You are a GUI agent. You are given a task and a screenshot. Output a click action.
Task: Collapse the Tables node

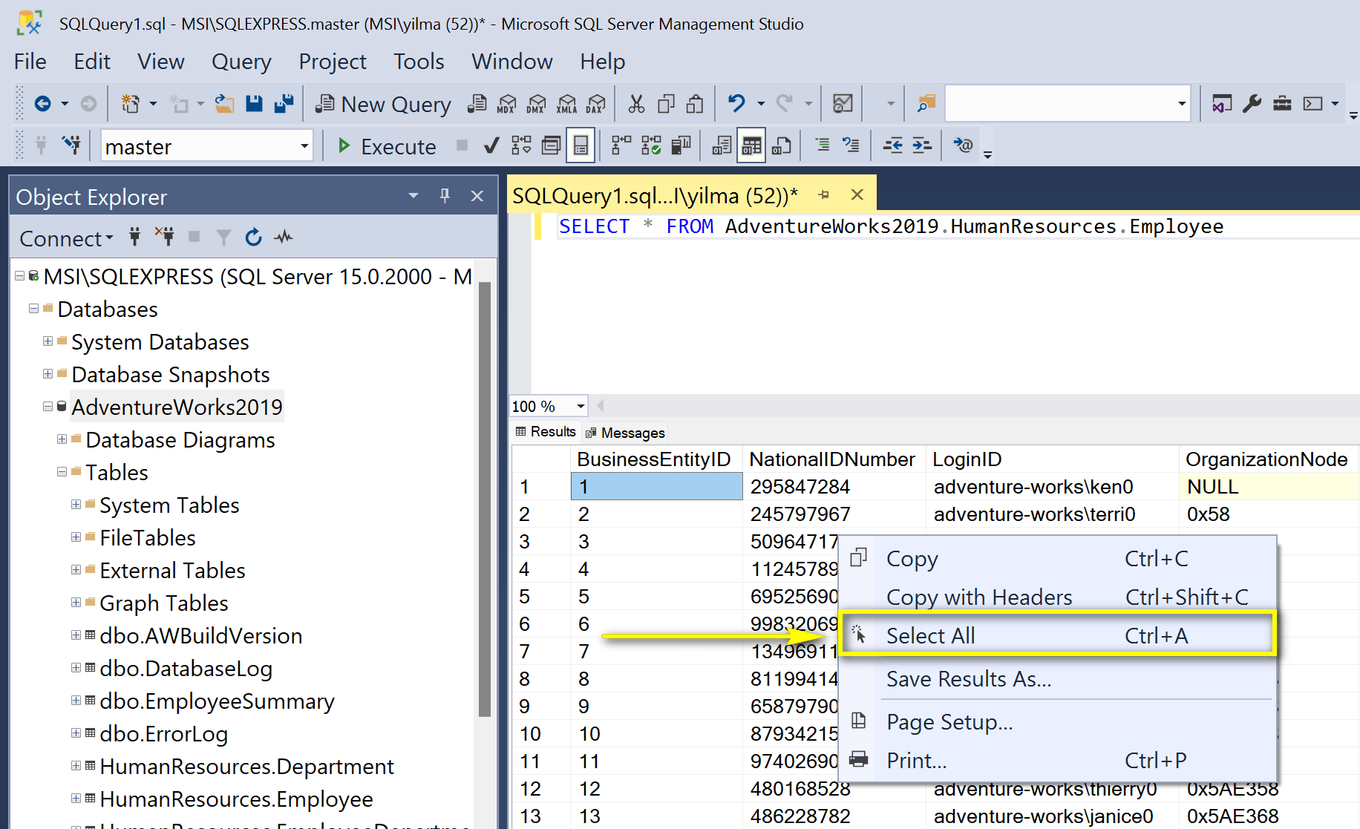tap(62, 472)
